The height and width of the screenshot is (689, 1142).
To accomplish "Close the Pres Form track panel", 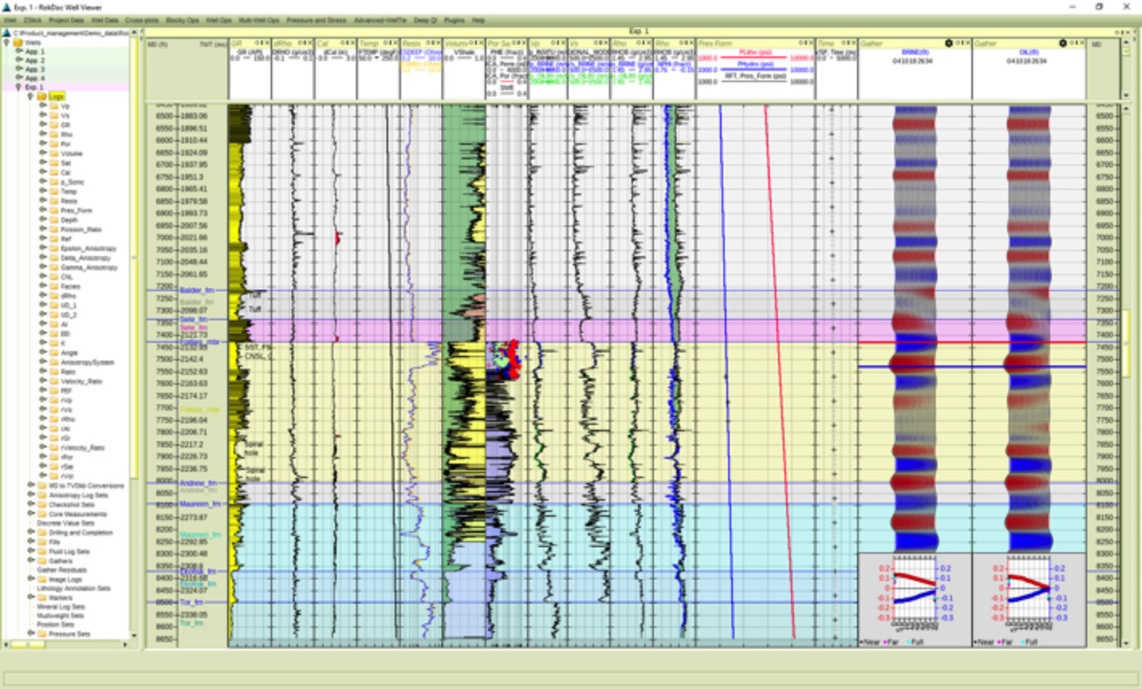I will (x=810, y=43).
